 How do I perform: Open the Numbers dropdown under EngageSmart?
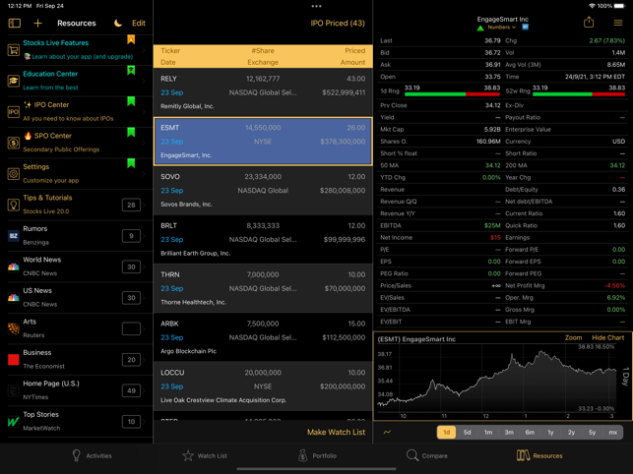tap(501, 28)
